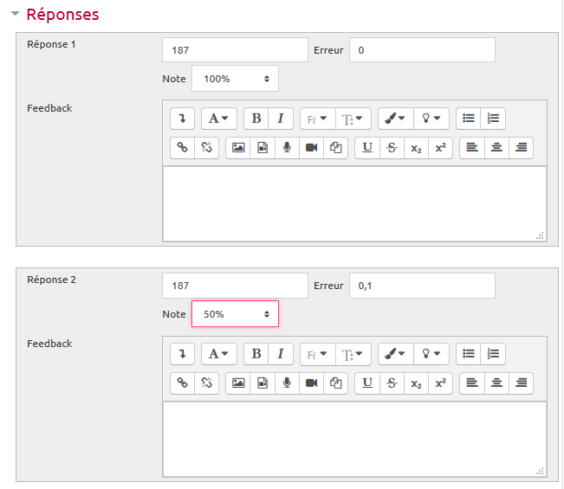The width and height of the screenshot is (564, 489).
Task: Open paragraph styles menu in Réponse 2 feedback toolbar
Action: pyautogui.click(x=219, y=354)
